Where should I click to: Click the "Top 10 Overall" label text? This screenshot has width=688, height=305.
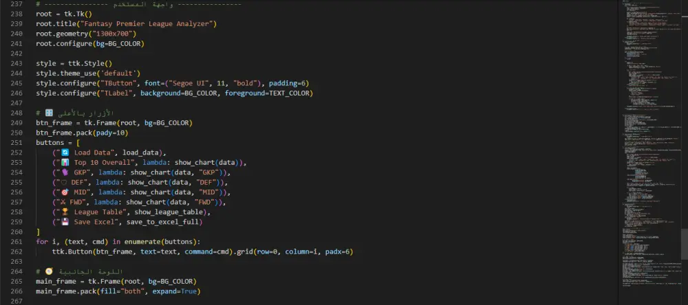[x=103, y=163]
